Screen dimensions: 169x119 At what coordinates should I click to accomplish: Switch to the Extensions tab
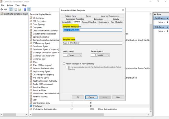[x=98, y=19]
